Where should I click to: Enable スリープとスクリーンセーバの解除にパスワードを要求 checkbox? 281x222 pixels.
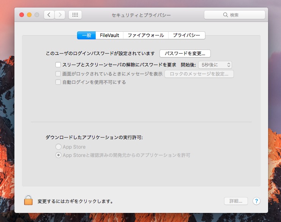pos(58,65)
